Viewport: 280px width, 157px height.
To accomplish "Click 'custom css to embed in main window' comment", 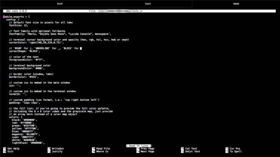I will [39, 82].
